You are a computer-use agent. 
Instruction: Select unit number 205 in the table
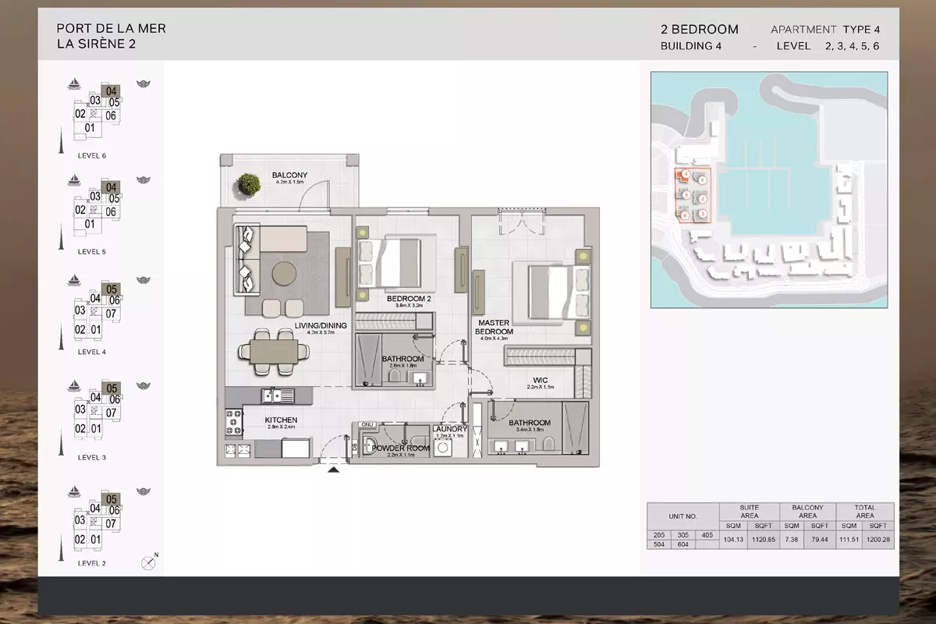pos(660,535)
